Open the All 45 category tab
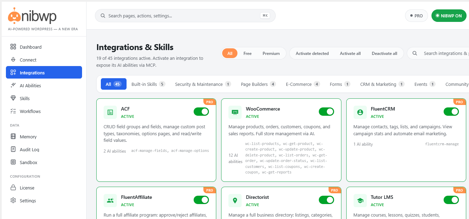The image size is (469, 219). coord(114,84)
